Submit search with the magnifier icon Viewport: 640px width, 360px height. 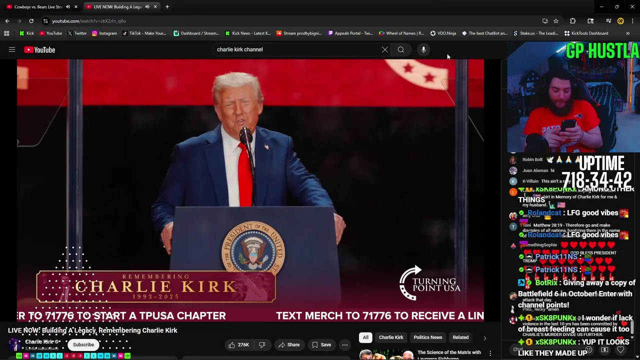pos(400,49)
